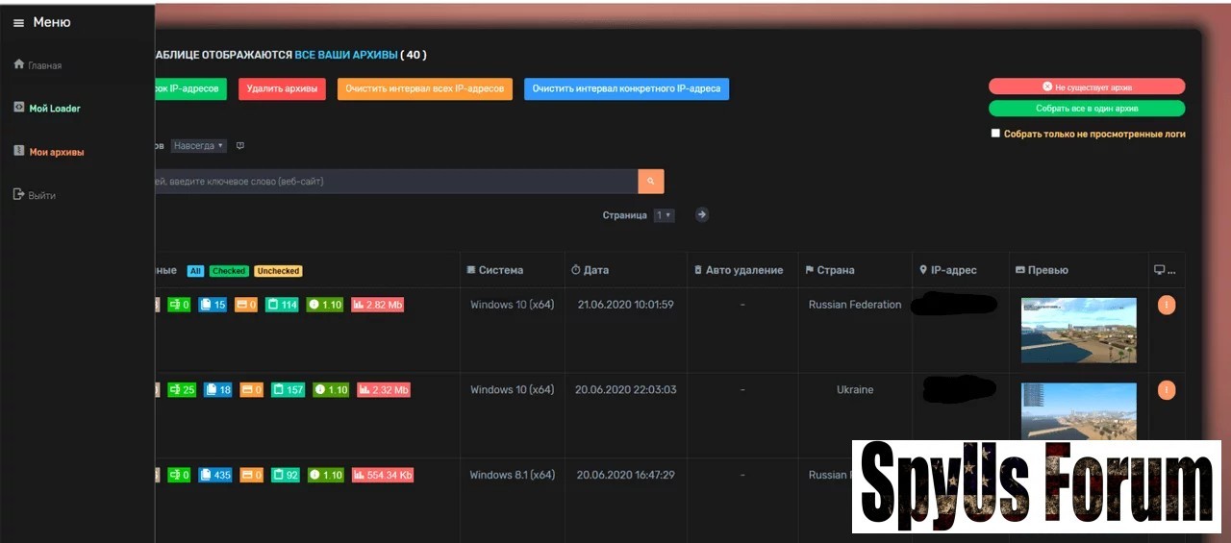Go to next page with arrow icon
The image size is (1231, 543).
coord(702,215)
